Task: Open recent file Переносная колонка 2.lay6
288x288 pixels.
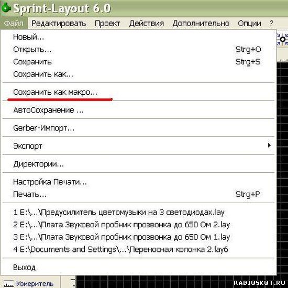Action: (138, 249)
